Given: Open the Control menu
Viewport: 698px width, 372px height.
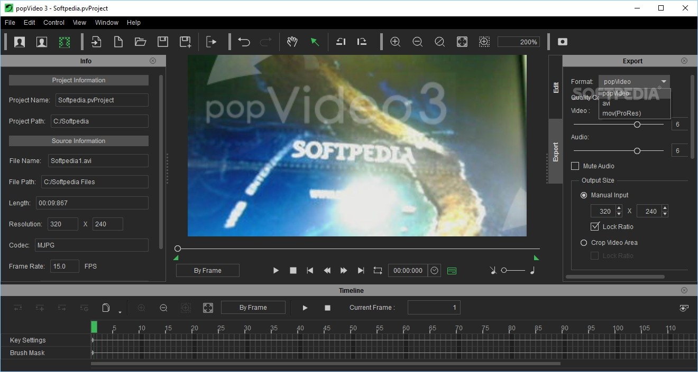Looking at the screenshot, I should click(x=54, y=23).
